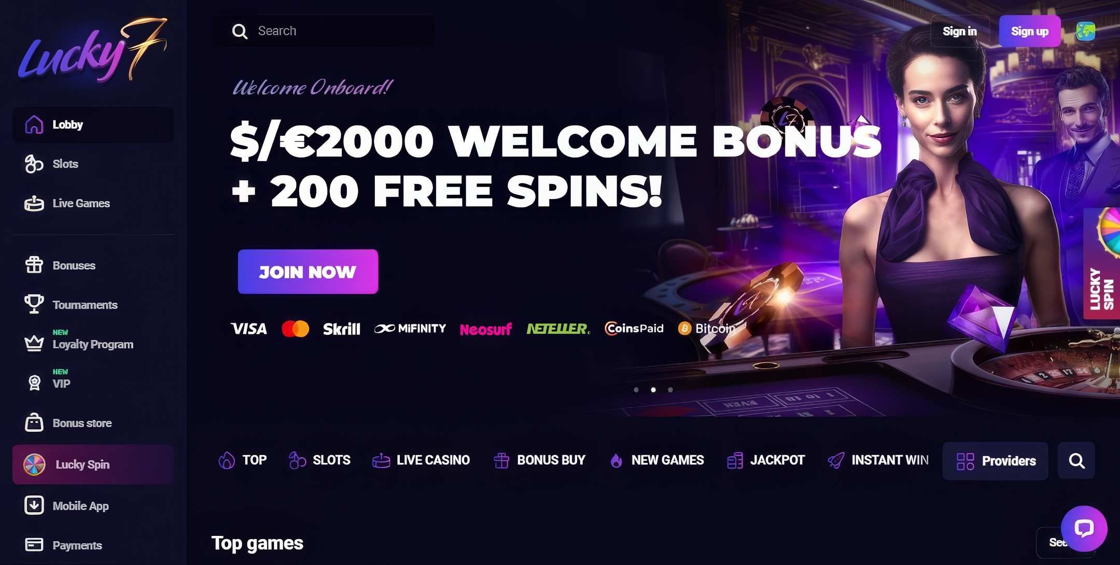
Task: Select the second carousel dot
Action: point(653,390)
